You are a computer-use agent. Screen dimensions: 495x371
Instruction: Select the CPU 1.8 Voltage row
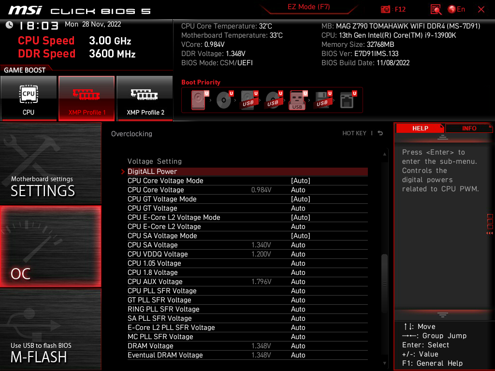(x=247, y=272)
